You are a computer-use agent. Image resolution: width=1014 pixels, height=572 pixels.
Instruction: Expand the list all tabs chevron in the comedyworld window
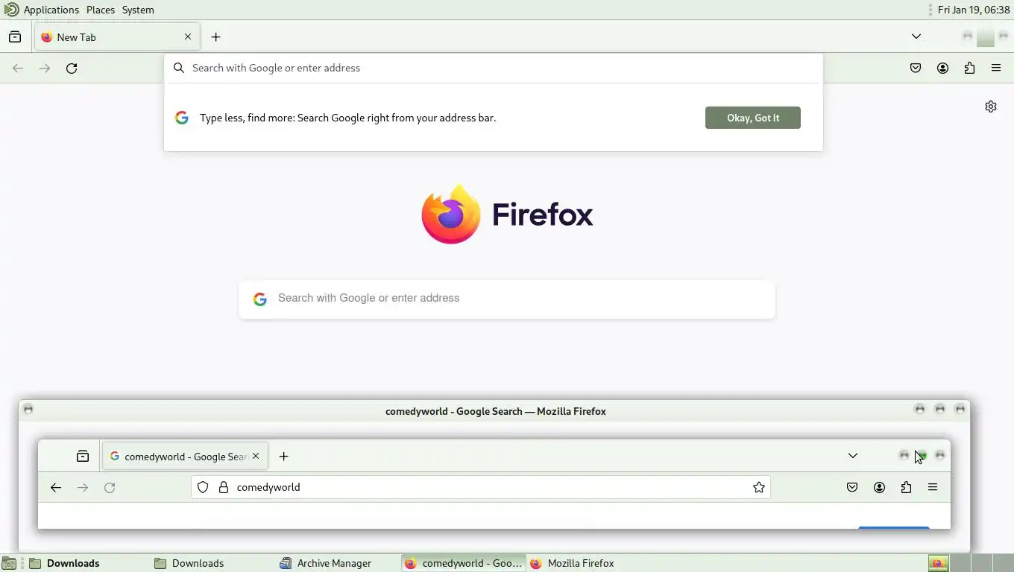pos(853,456)
